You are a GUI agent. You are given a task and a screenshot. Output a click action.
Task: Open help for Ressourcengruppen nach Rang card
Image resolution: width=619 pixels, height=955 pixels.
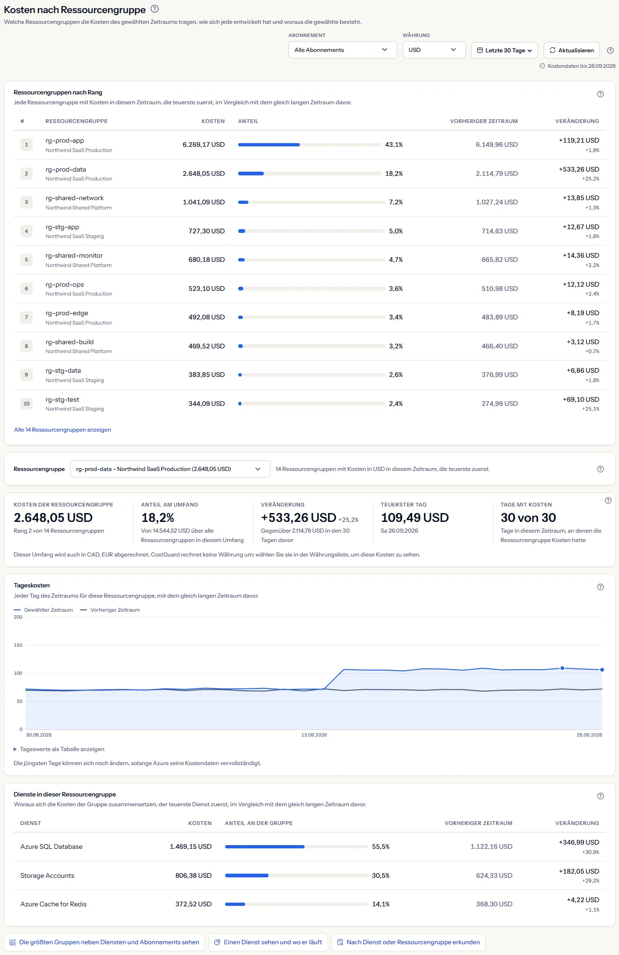(x=600, y=94)
